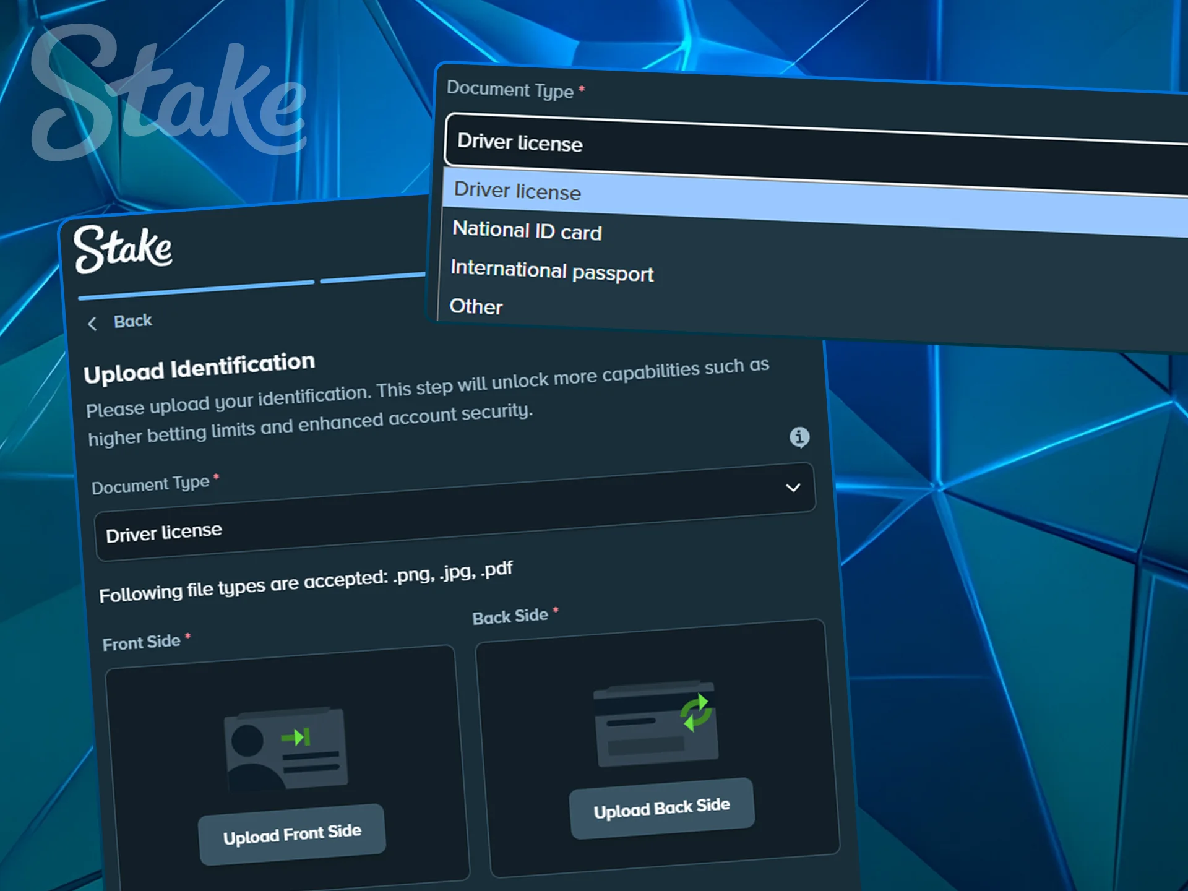The height and width of the screenshot is (891, 1188).
Task: Click the Back Side label
Action: (x=510, y=616)
